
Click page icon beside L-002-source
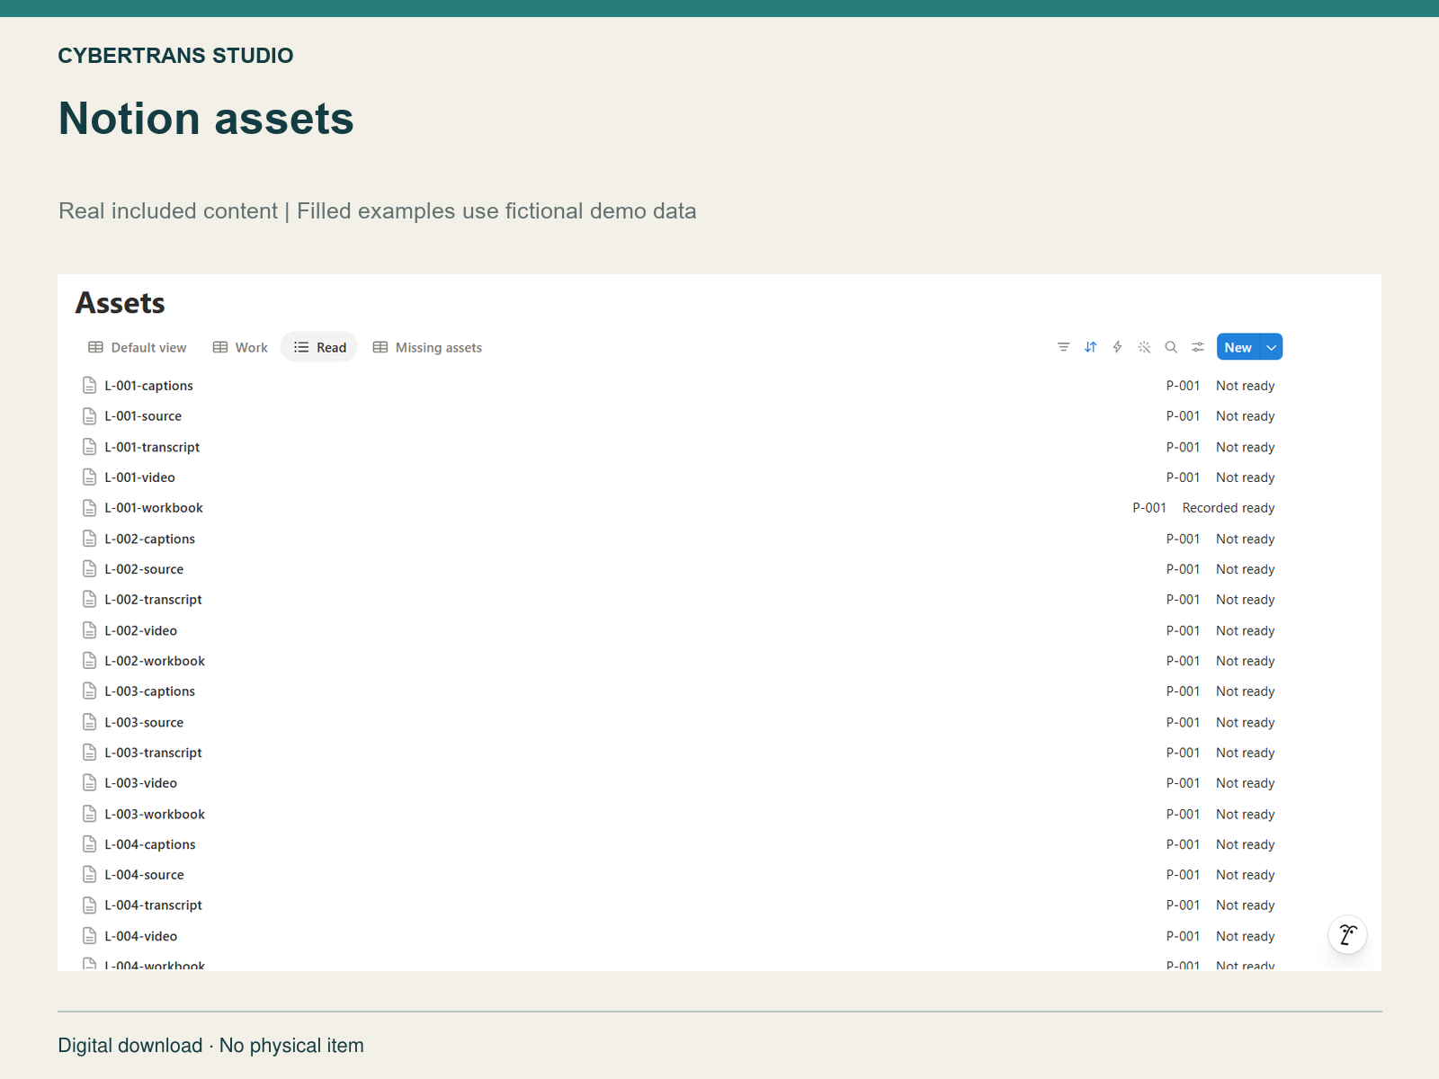(90, 569)
